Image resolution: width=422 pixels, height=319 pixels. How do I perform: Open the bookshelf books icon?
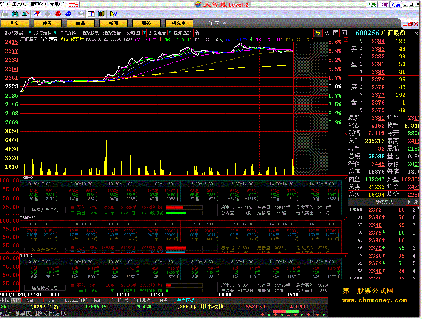(101, 14)
